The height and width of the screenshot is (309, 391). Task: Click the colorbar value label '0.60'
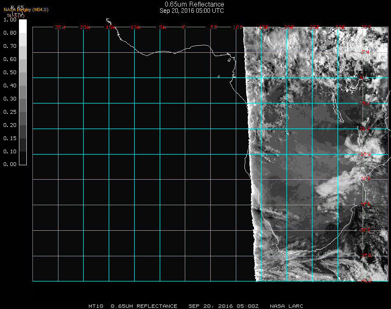coord(10,59)
